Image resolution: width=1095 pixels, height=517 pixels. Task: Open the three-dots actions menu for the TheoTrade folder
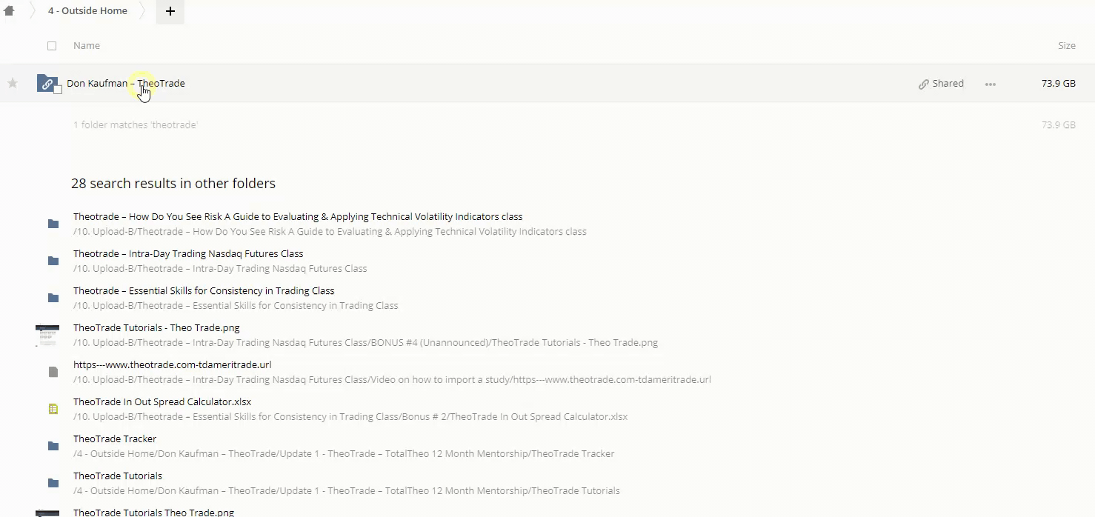click(x=990, y=84)
